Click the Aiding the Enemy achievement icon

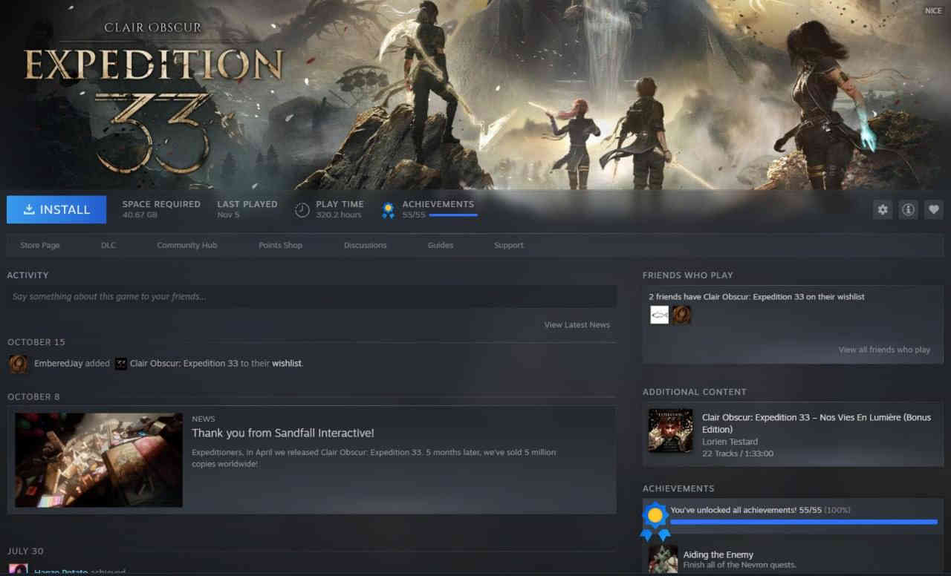(663, 559)
